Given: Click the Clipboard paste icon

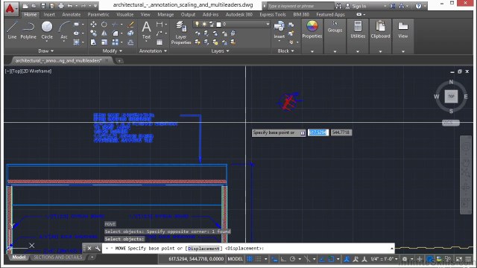Looking at the screenshot, I should [x=380, y=26].
